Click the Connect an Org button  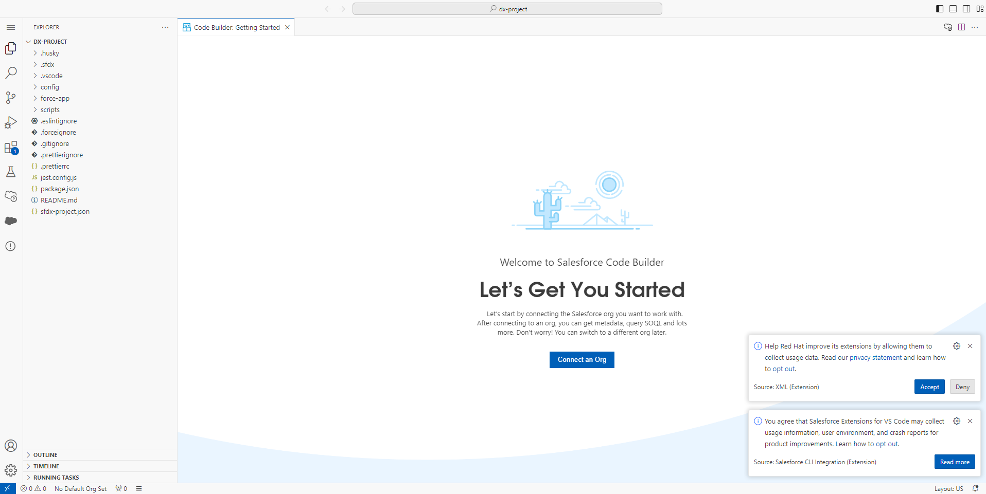[582, 360]
